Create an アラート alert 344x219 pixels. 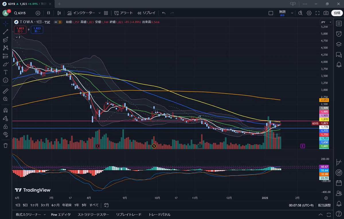coord(124,13)
